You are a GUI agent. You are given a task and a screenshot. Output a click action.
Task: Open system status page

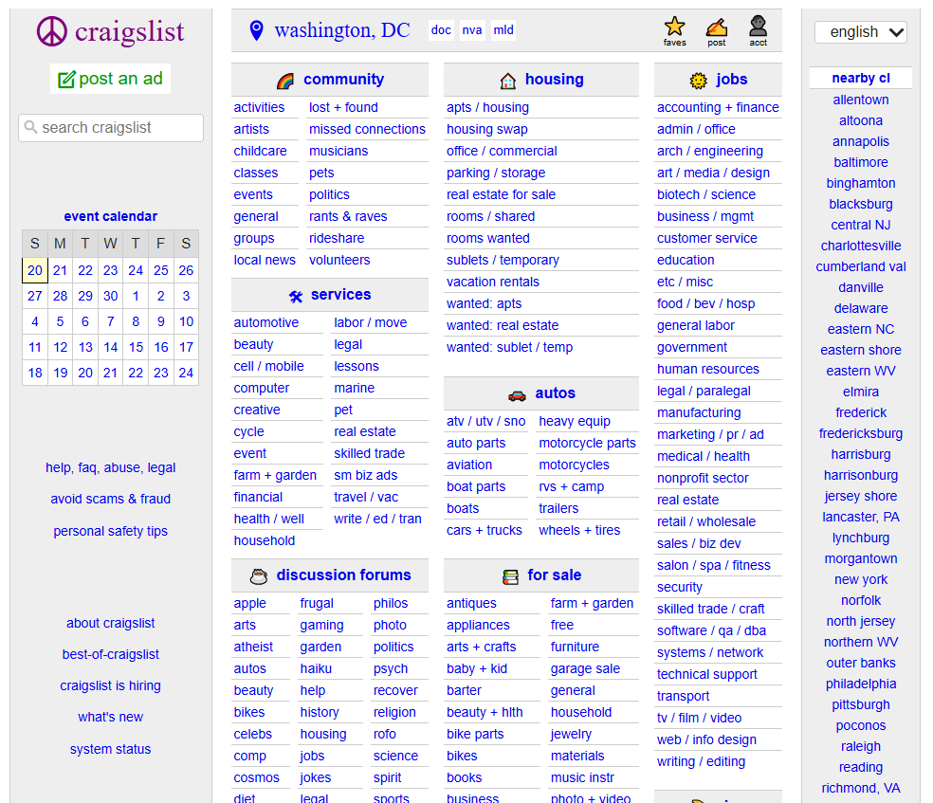(x=111, y=749)
